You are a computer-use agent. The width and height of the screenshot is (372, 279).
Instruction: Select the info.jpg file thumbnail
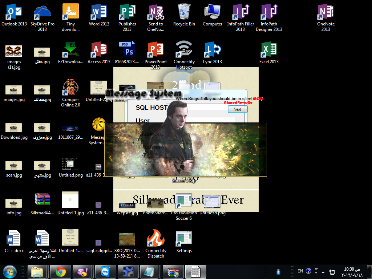point(13,203)
